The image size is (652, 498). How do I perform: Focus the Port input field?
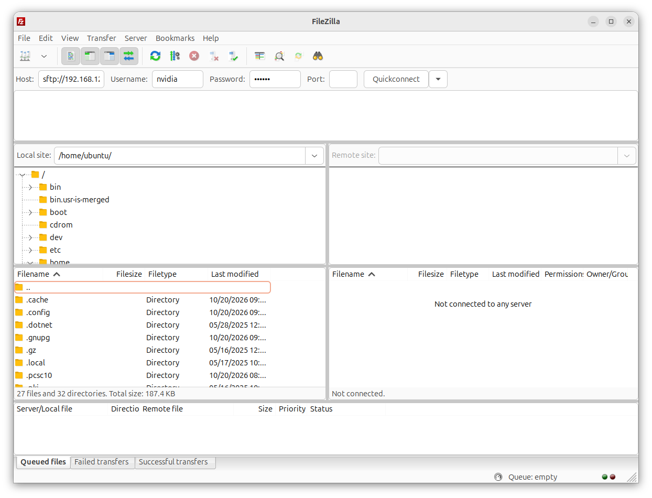pyautogui.click(x=343, y=79)
